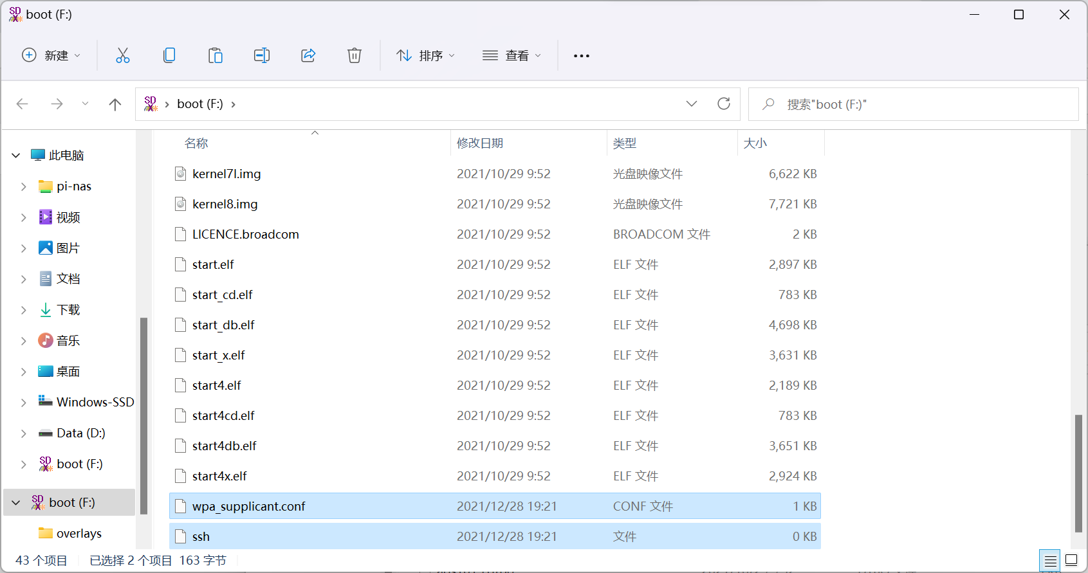Select the LICENCE.broadcom file
Screen dimensions: 1088x573
tap(495, 234)
